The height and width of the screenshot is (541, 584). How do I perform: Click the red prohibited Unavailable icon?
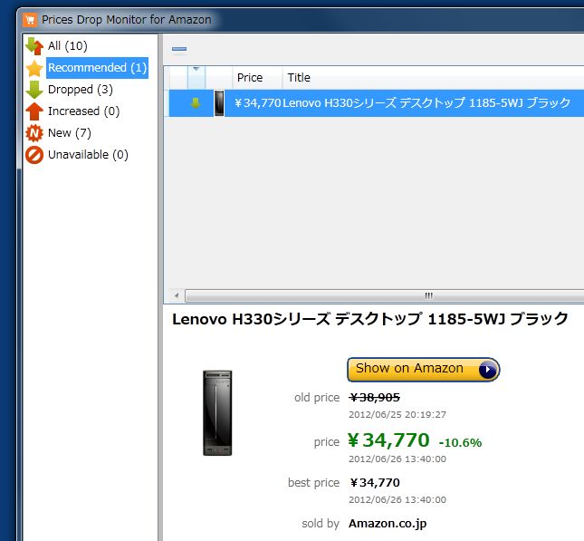34,155
